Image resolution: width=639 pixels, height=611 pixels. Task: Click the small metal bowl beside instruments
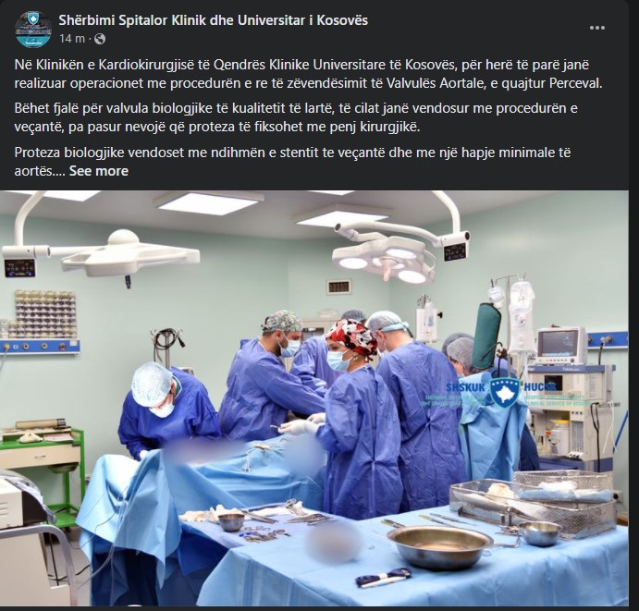[231, 521]
